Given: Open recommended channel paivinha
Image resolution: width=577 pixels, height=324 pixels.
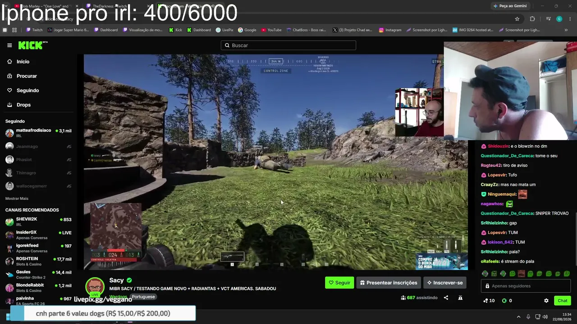Looking at the screenshot, I should tap(38, 301).
